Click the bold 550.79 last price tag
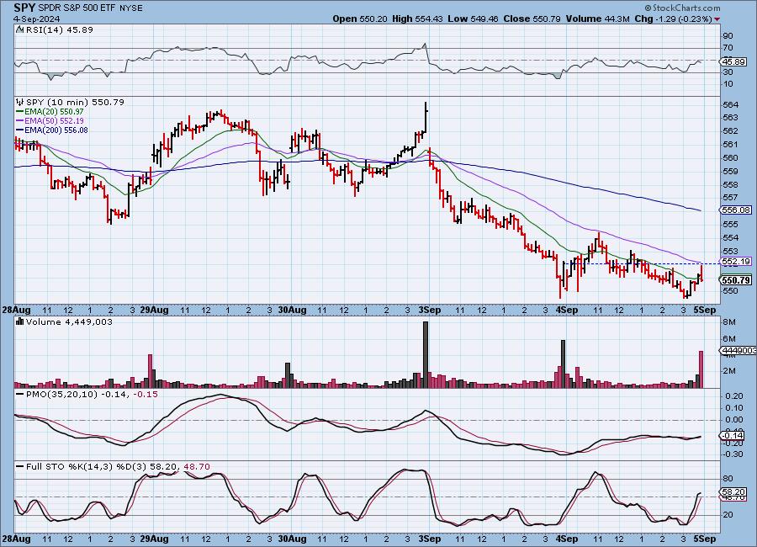The width and height of the screenshot is (757, 547). (x=736, y=280)
